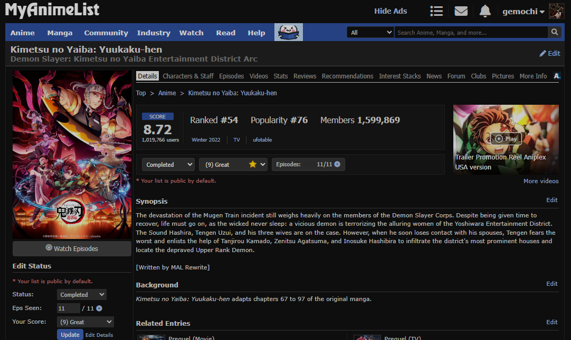Switch to Episodes tab
The image size is (571, 340).
pos(231,76)
